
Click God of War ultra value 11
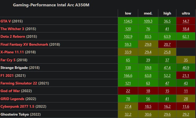pyautogui.click(x=186, y=91)
